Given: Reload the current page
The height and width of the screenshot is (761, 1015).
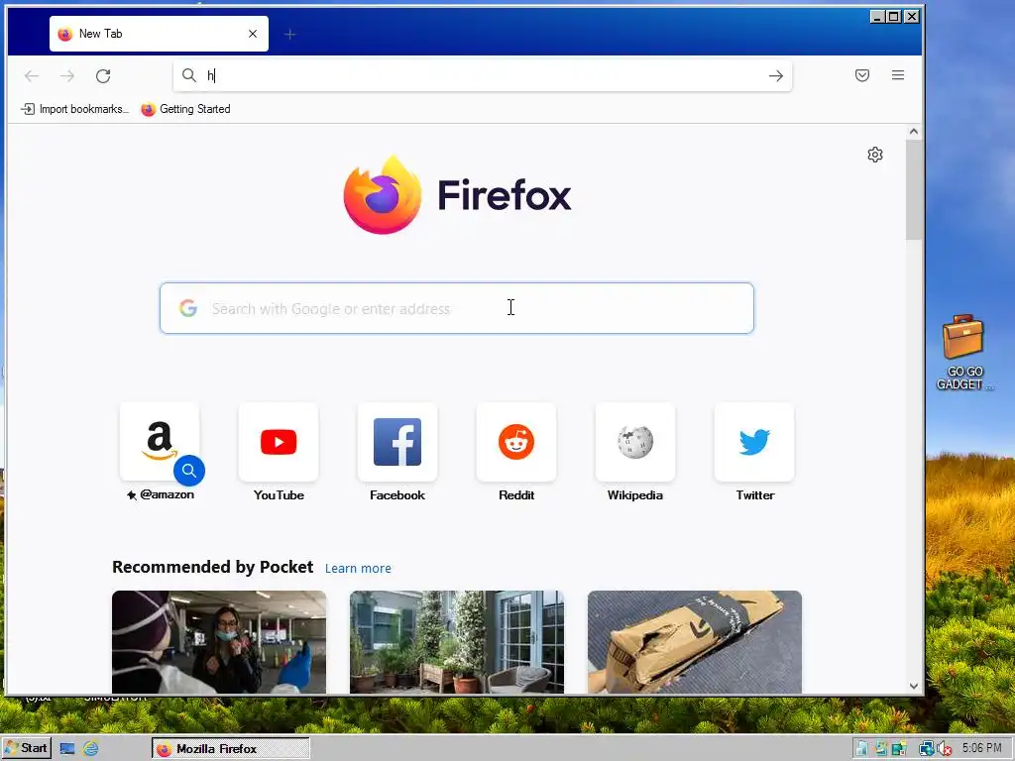Looking at the screenshot, I should pyautogui.click(x=103, y=75).
